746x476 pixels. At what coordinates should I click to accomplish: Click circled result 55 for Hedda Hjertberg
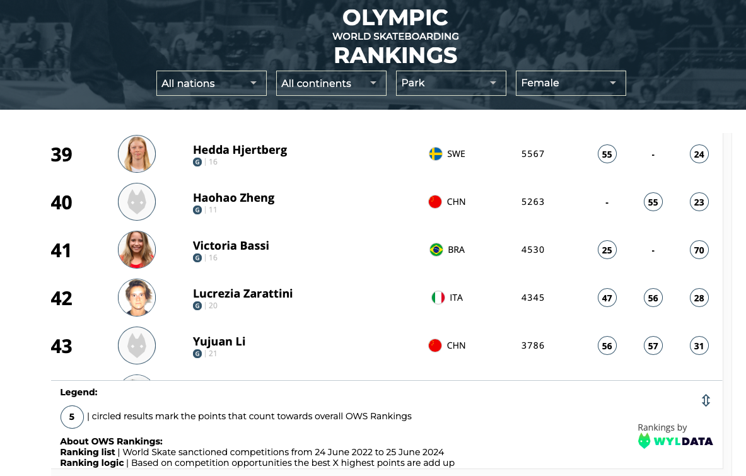click(x=607, y=154)
